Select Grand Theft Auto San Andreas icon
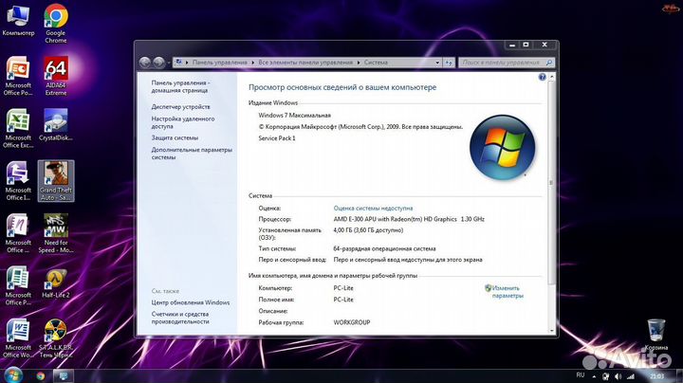The width and height of the screenshot is (683, 383). coord(56,181)
